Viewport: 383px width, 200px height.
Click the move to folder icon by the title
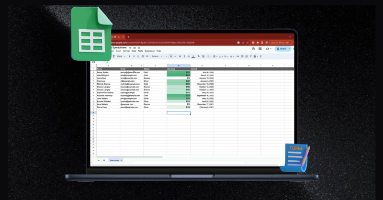point(135,48)
